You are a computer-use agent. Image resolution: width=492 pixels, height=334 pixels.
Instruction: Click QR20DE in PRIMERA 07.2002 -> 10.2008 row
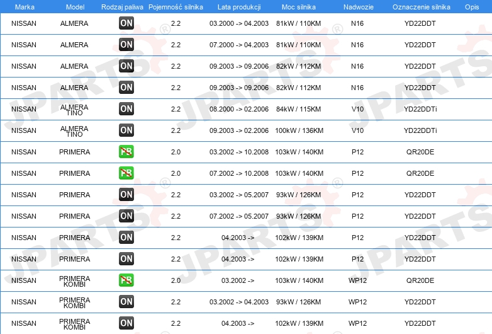[x=420, y=173]
